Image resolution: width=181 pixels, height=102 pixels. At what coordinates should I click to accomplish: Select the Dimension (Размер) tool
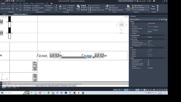64,7
